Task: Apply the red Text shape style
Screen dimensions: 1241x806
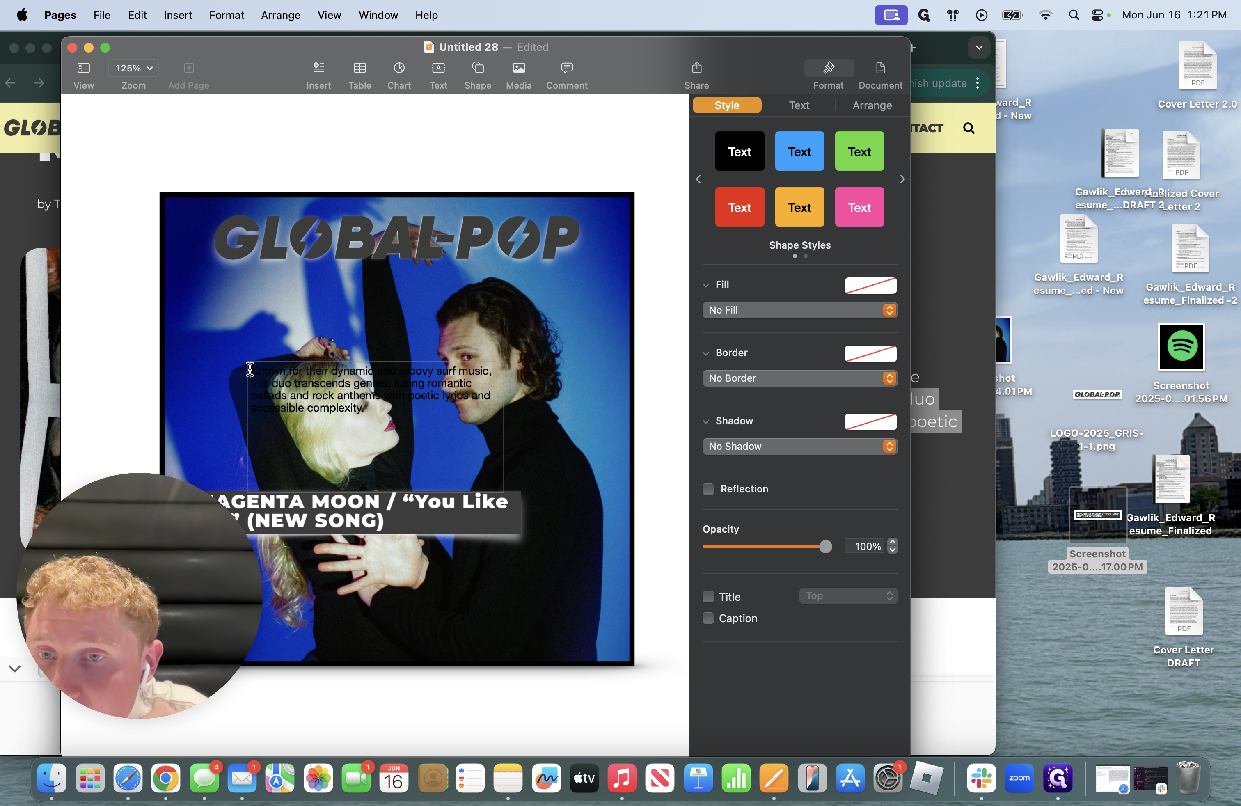Action: click(x=740, y=207)
